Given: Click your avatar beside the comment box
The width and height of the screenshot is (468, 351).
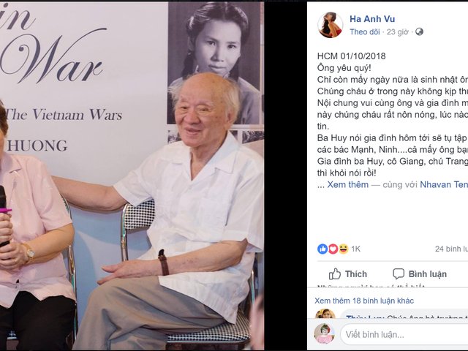Looking at the screenshot, I should click(324, 333).
